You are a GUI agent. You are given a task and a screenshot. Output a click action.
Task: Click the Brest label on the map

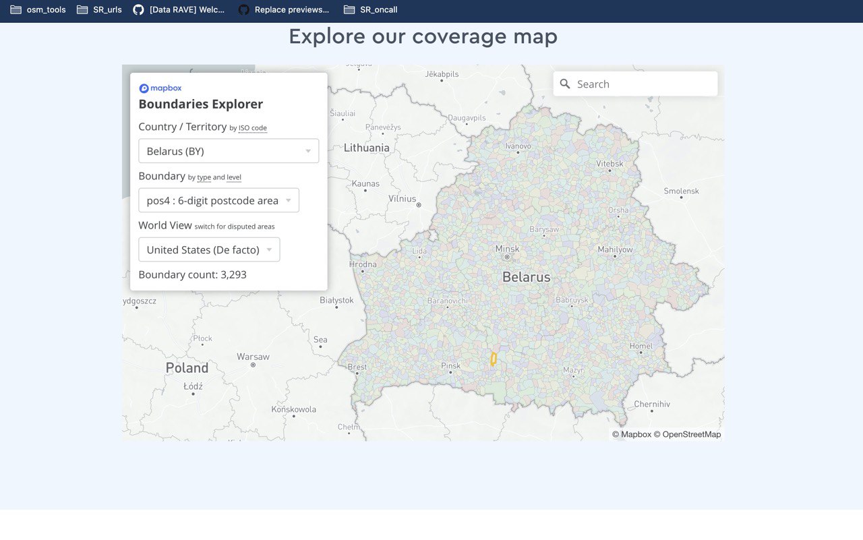(357, 367)
